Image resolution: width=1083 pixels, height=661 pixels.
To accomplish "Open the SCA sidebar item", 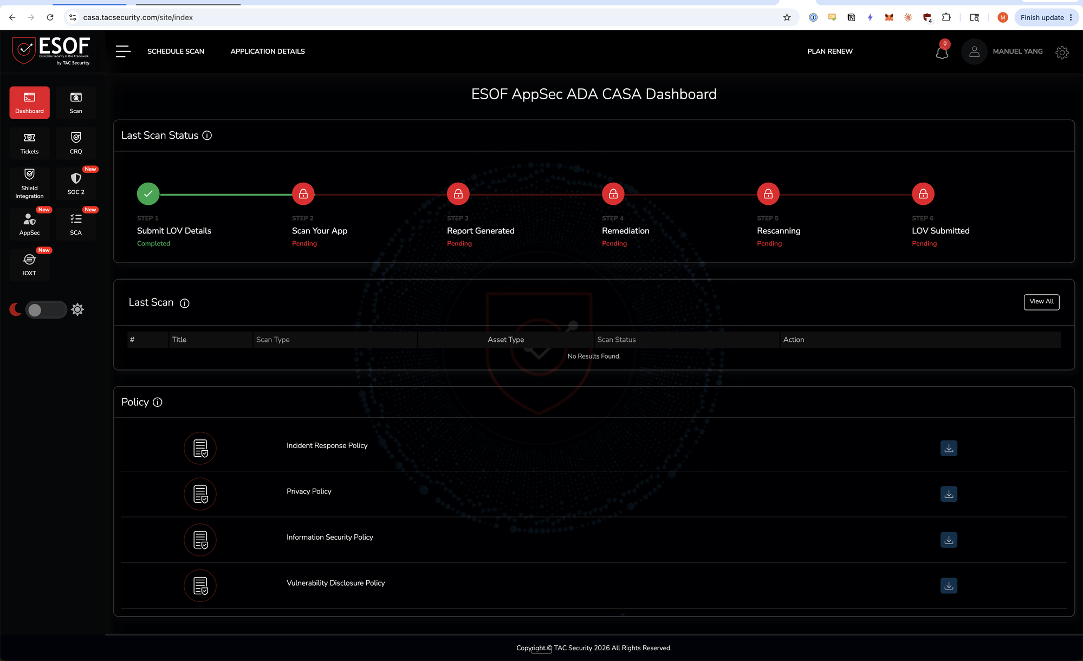I will [x=76, y=224].
